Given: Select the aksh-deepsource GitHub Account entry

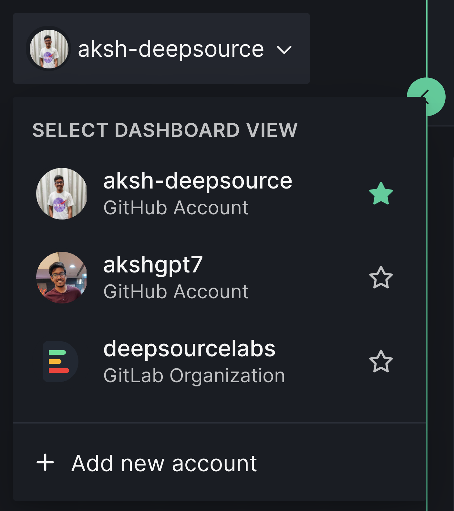Looking at the screenshot, I should [x=197, y=193].
